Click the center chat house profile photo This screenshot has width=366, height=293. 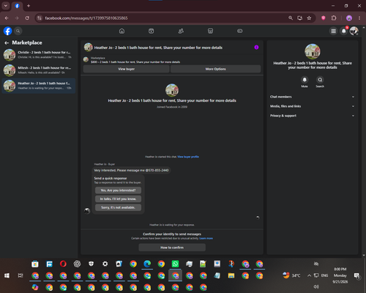[x=172, y=90]
